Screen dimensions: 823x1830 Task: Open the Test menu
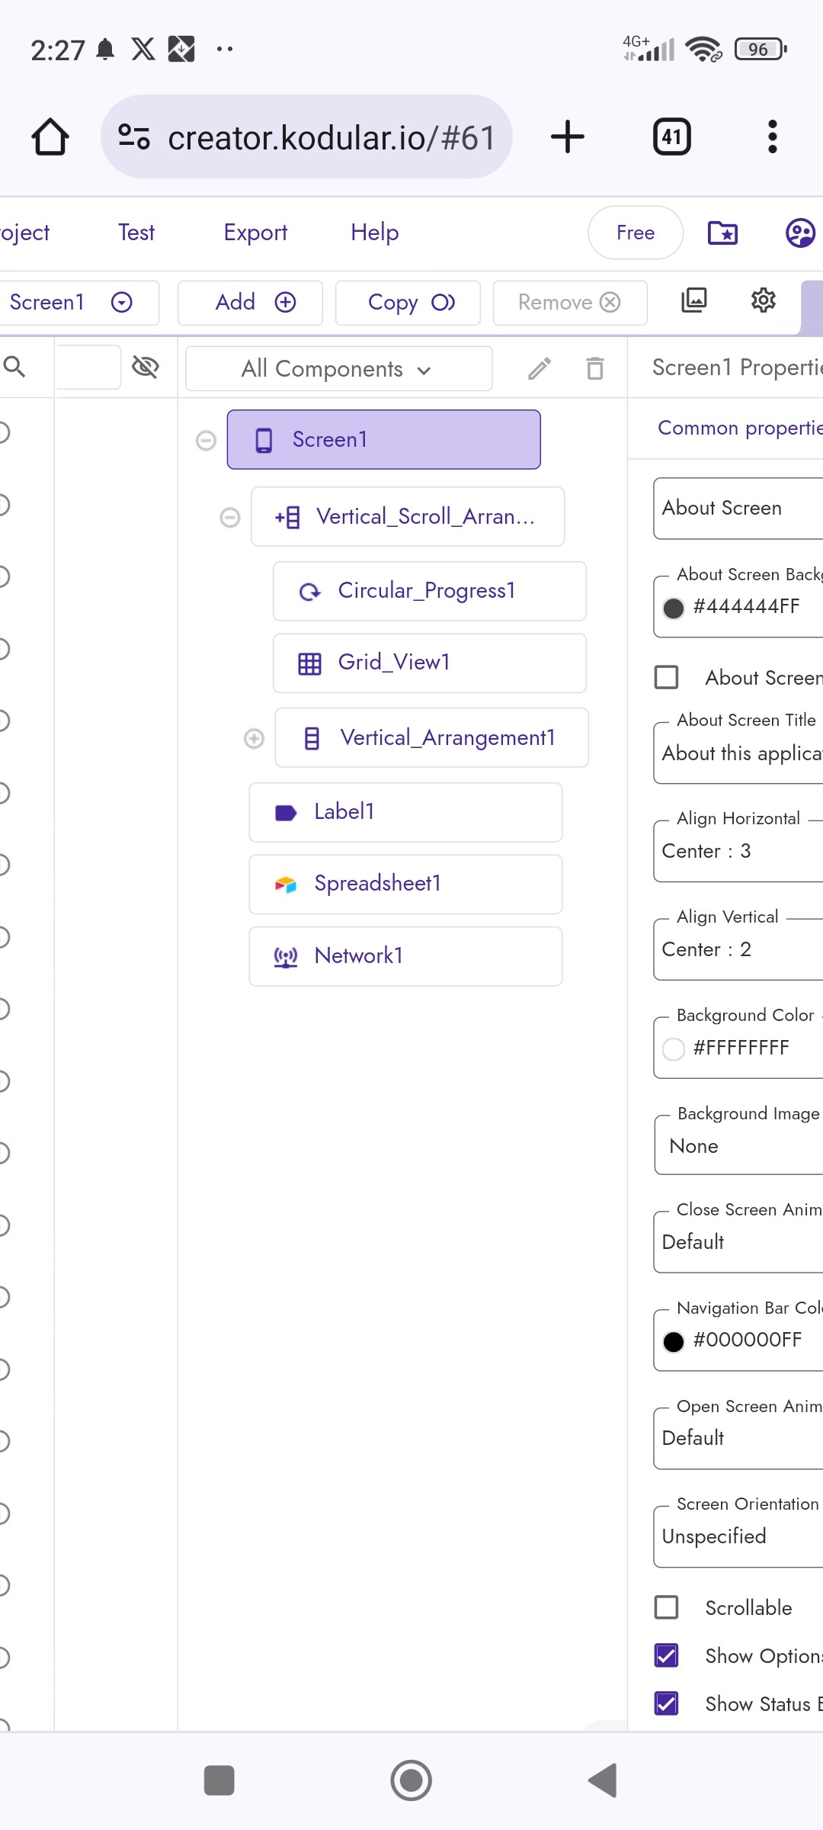tap(136, 233)
